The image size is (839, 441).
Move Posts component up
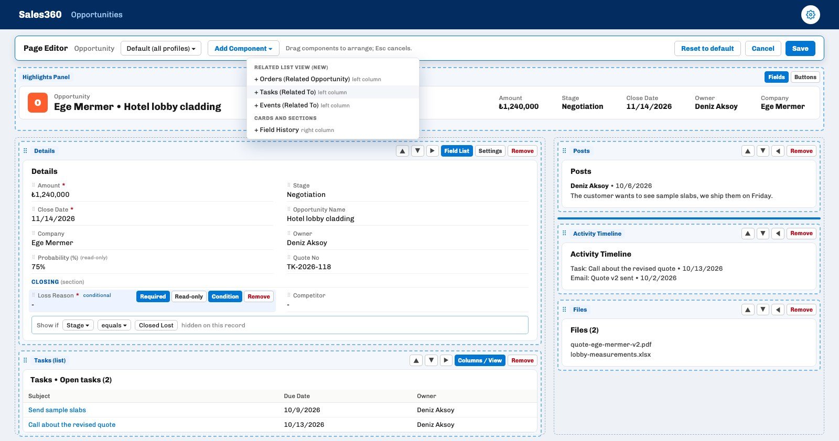(748, 151)
